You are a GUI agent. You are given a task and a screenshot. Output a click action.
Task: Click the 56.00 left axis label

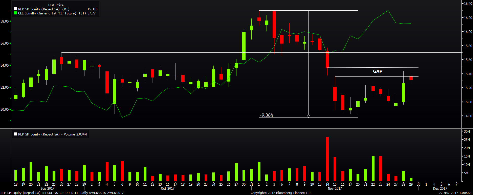coord(5,43)
